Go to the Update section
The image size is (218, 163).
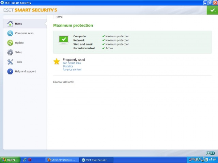pyautogui.click(x=19, y=43)
